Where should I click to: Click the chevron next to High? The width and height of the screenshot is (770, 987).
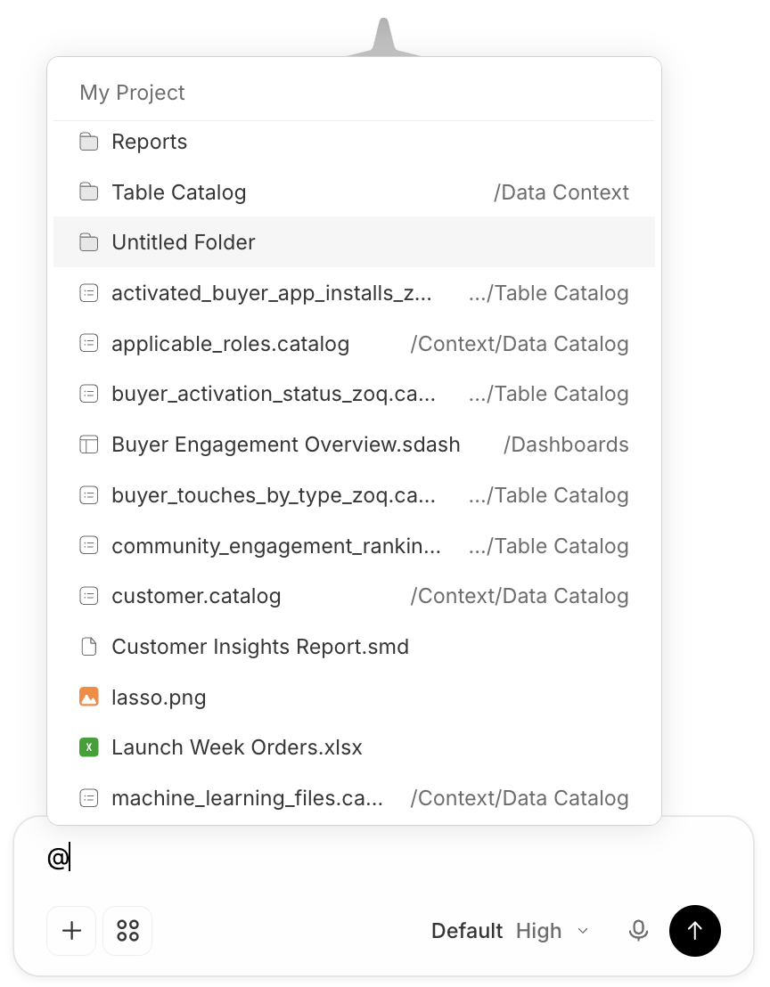[x=583, y=930]
